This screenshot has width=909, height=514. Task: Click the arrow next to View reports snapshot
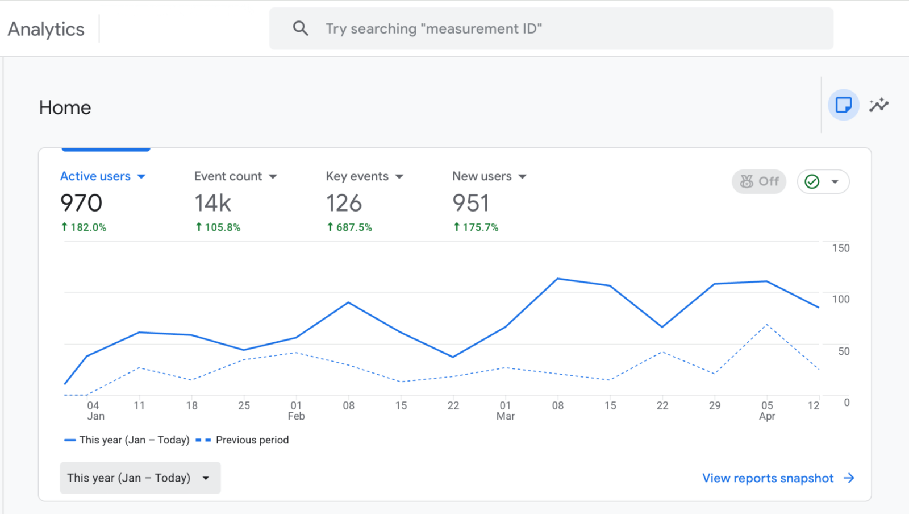click(849, 478)
